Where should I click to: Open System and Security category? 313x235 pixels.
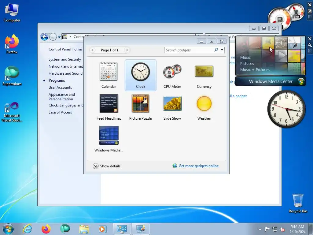65,59
